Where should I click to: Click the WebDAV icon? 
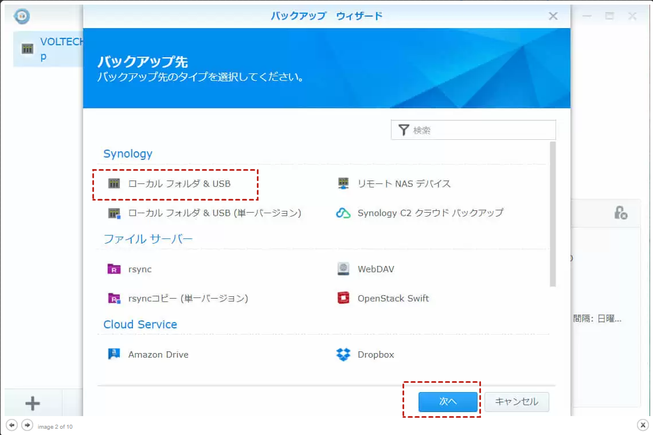343,269
